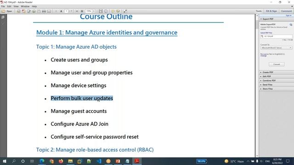294x165 pixels.
Task: Click the Open file toolbar button
Action: click(x=7, y=11)
